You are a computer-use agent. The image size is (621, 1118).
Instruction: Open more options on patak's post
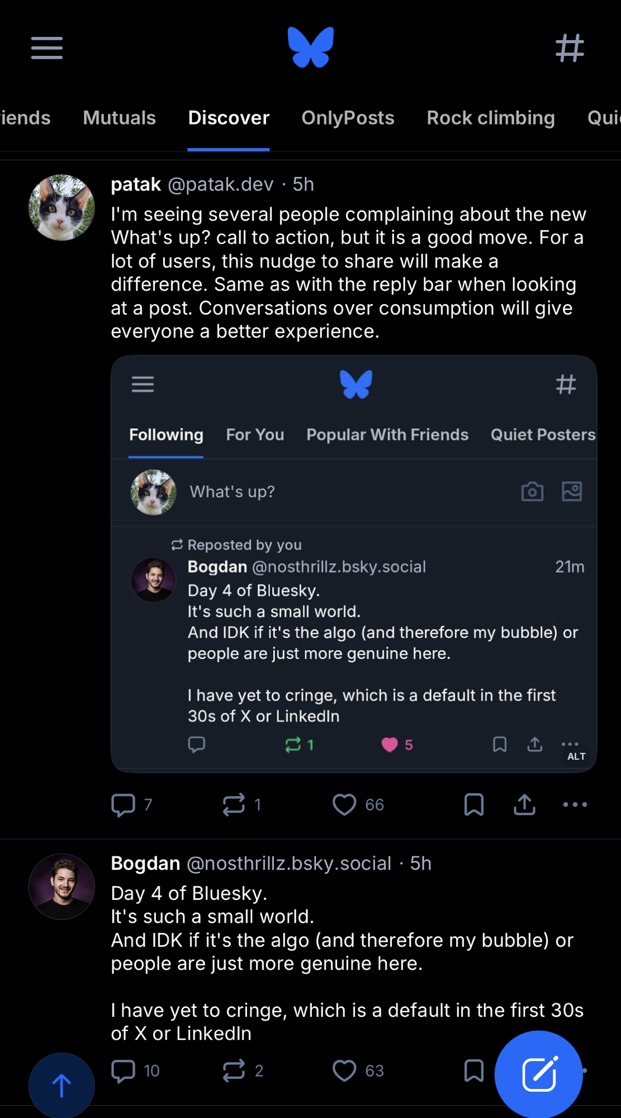[x=575, y=805]
